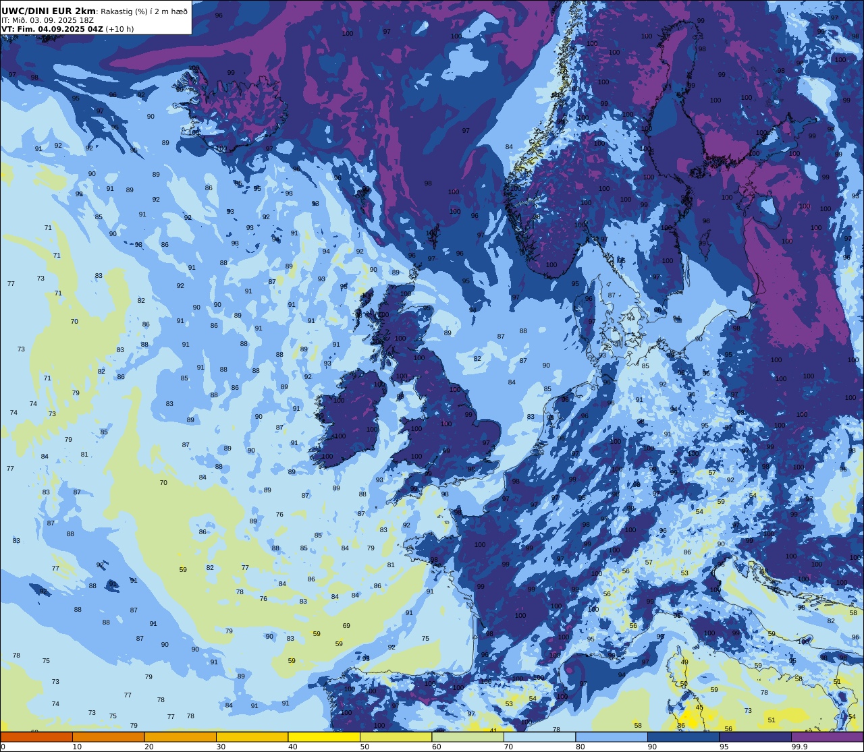The image size is (864, 752).
Task: Click the UWC/DINI EUR 2km title
Action: pos(49,11)
